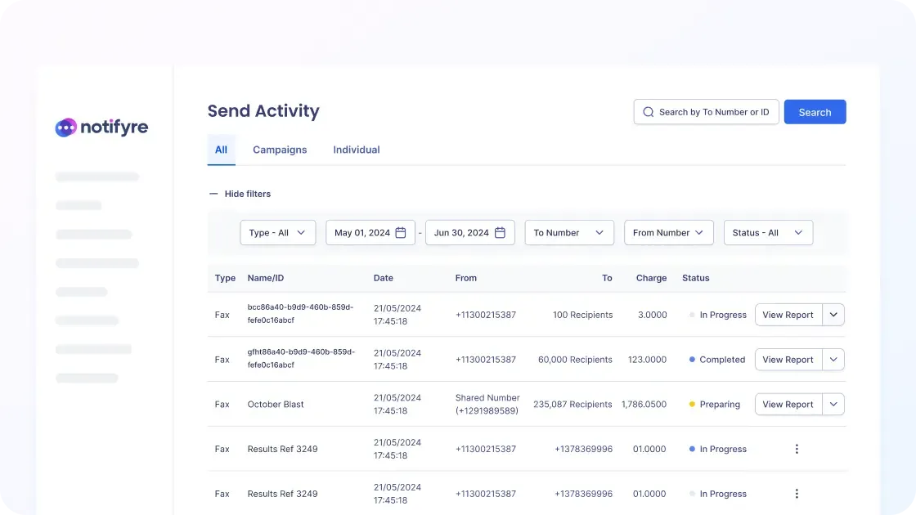
Task: Open calendar icon for May 01, 2024
Action: [x=401, y=233]
